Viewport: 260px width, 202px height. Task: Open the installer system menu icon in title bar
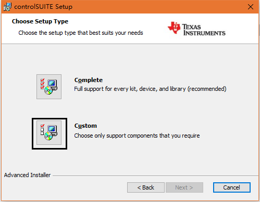pyautogui.click(x=7, y=7)
